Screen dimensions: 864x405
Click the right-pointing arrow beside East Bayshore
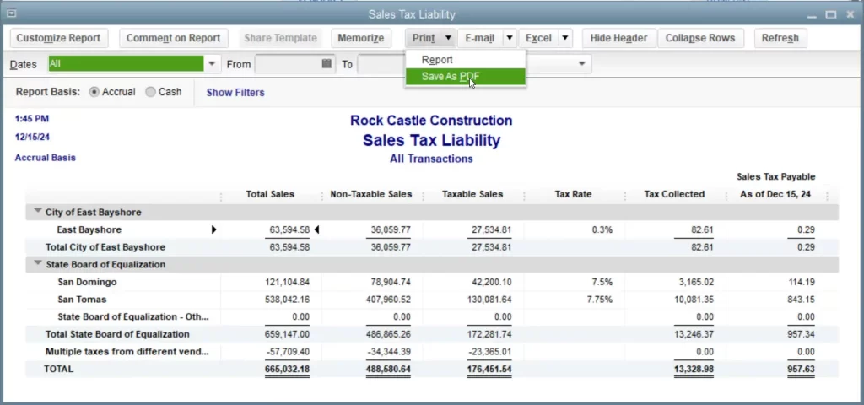click(x=213, y=229)
